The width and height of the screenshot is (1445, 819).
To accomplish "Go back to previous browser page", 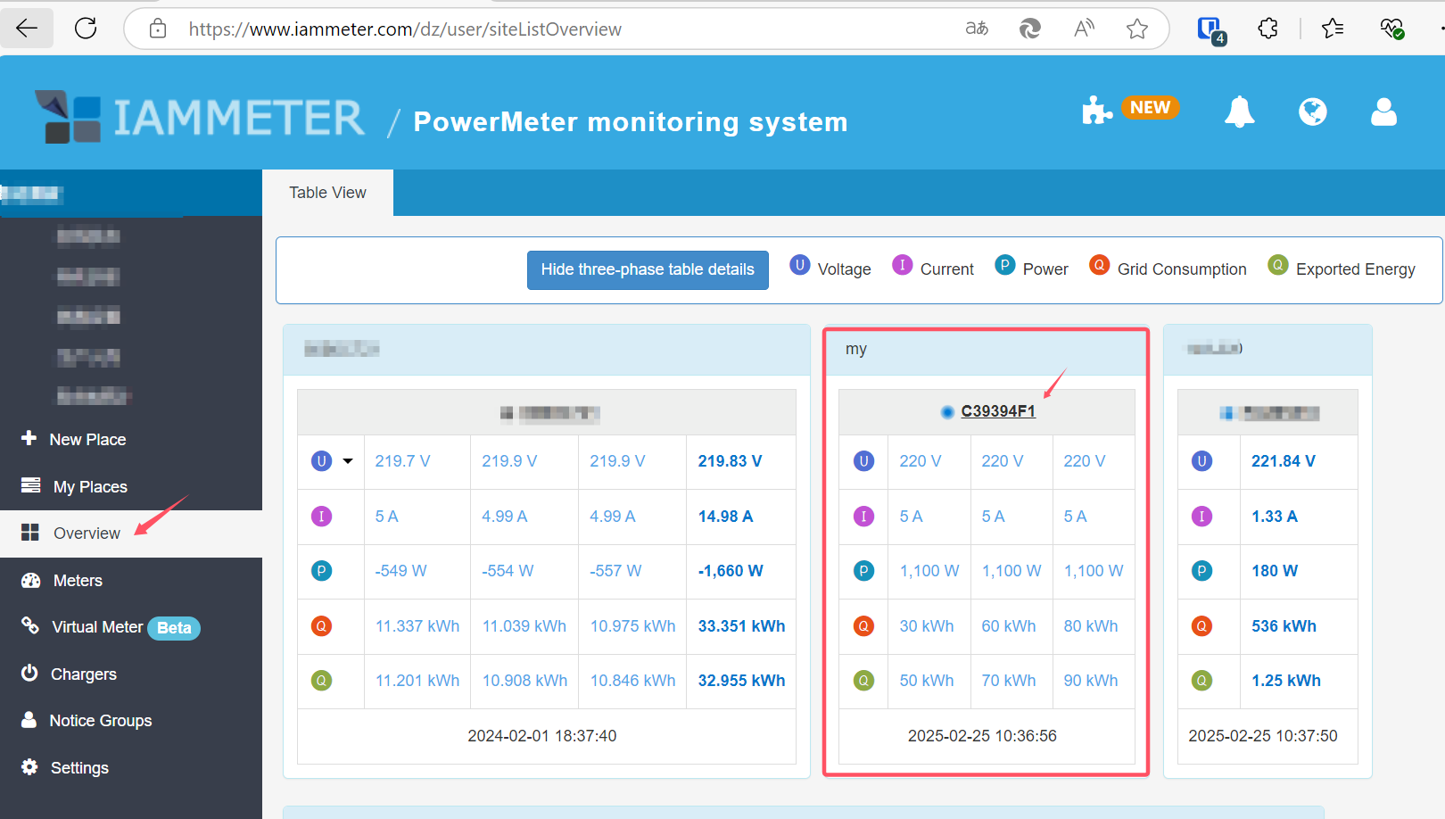I will click(x=27, y=29).
